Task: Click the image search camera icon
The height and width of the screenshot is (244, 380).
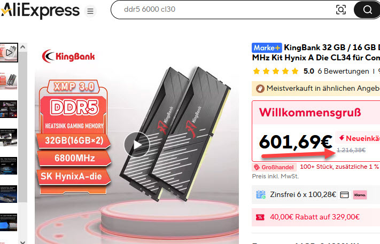Action: (x=341, y=10)
